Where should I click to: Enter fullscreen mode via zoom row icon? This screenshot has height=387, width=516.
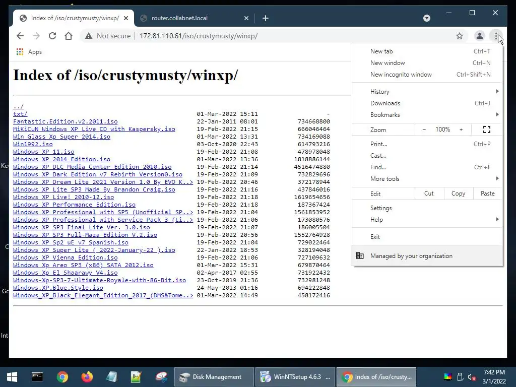pyautogui.click(x=487, y=130)
